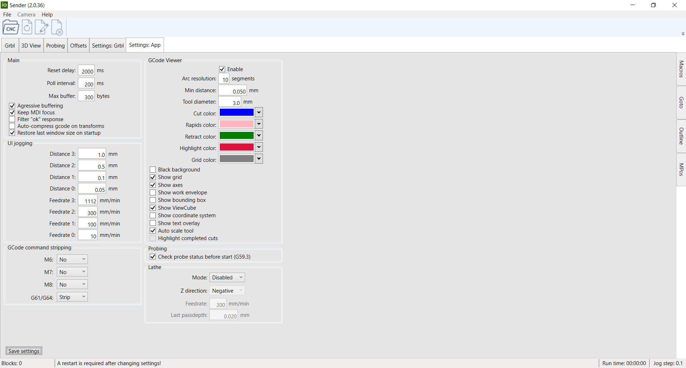Open a CNC file with the folder icon

point(11,28)
